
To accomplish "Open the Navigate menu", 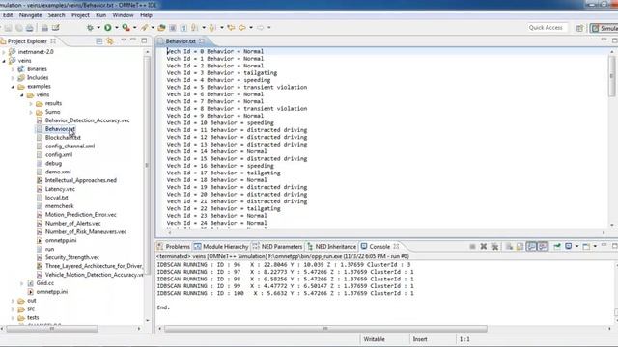I will [30, 15].
